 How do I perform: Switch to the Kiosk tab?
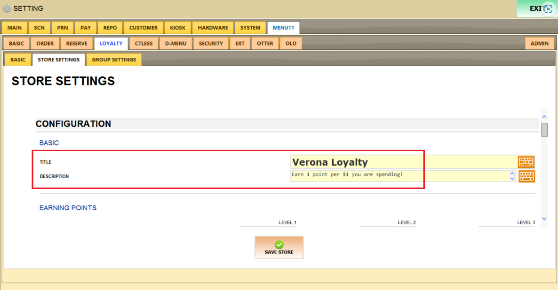pyautogui.click(x=177, y=28)
